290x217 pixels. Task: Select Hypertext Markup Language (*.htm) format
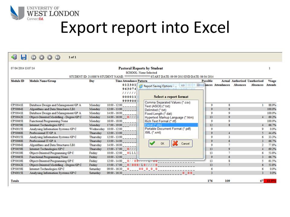click(x=169, y=117)
